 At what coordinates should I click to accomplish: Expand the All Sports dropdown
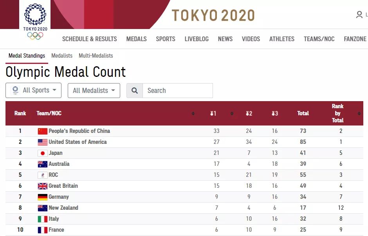tap(33, 90)
